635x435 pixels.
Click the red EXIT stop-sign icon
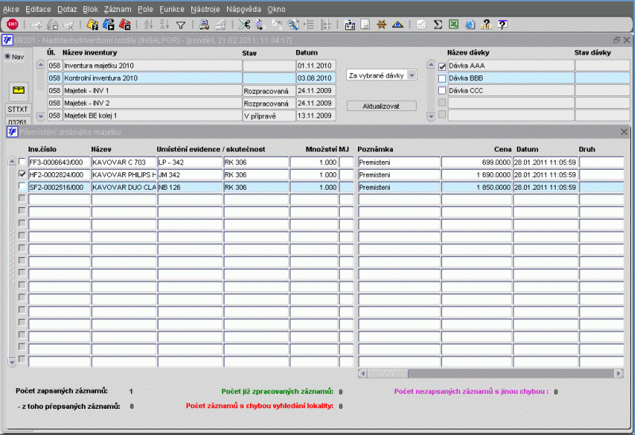click(13, 25)
